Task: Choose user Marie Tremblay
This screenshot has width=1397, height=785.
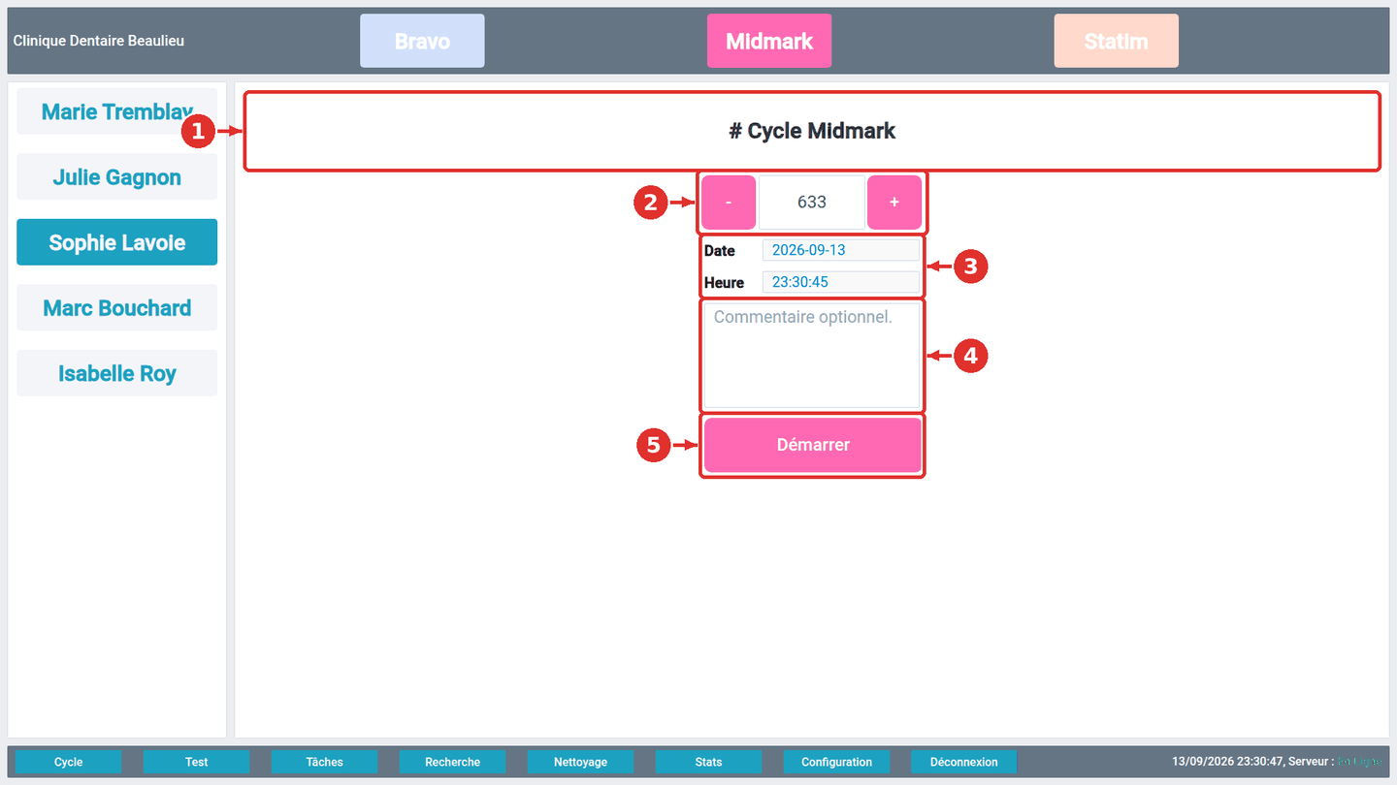Action: tap(116, 111)
